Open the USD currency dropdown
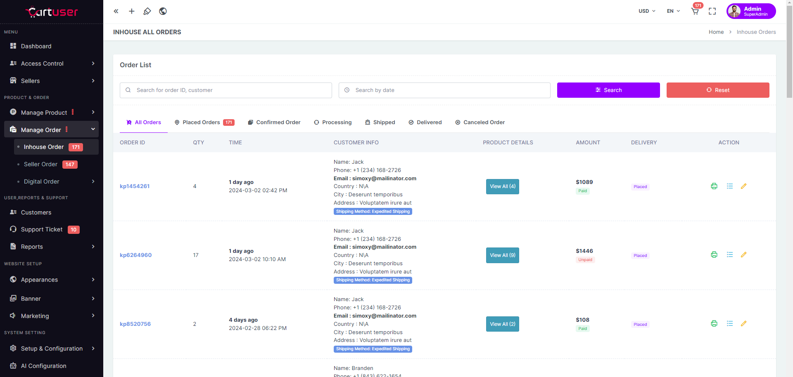The width and height of the screenshot is (793, 377). (647, 11)
